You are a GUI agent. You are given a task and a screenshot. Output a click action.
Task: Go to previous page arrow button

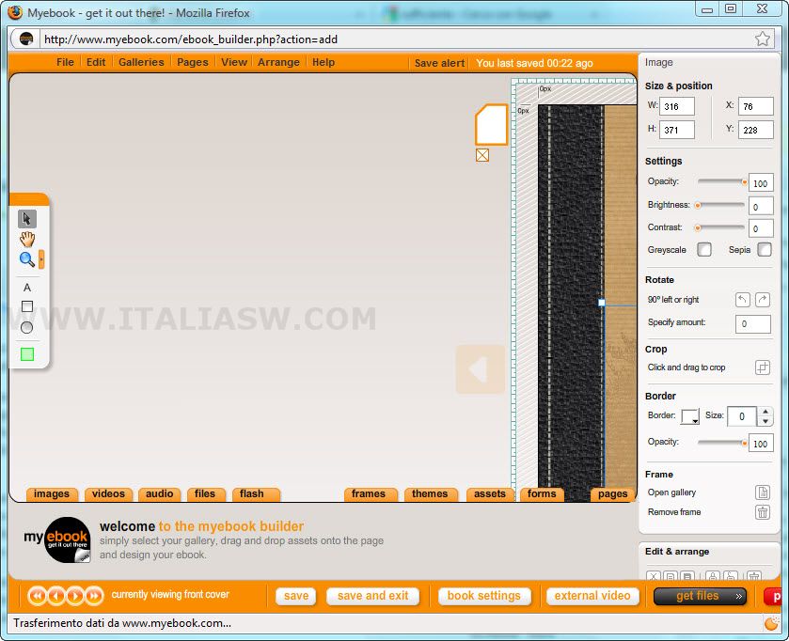point(55,596)
